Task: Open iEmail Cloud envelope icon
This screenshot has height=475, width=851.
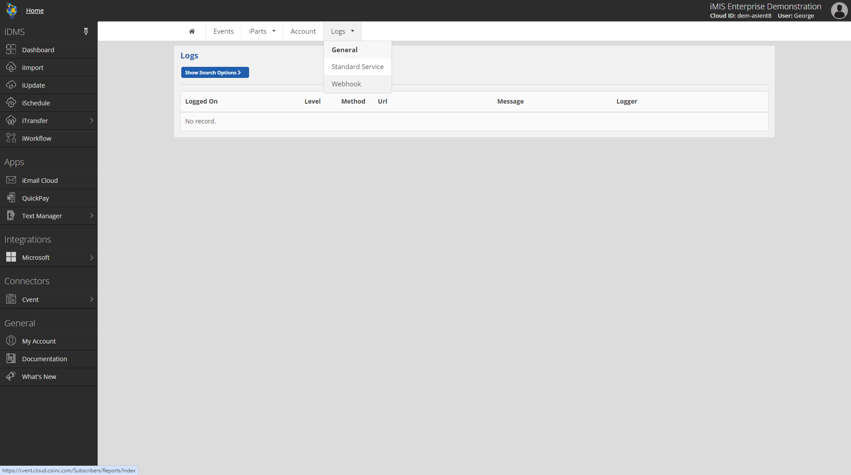Action: coord(11,180)
